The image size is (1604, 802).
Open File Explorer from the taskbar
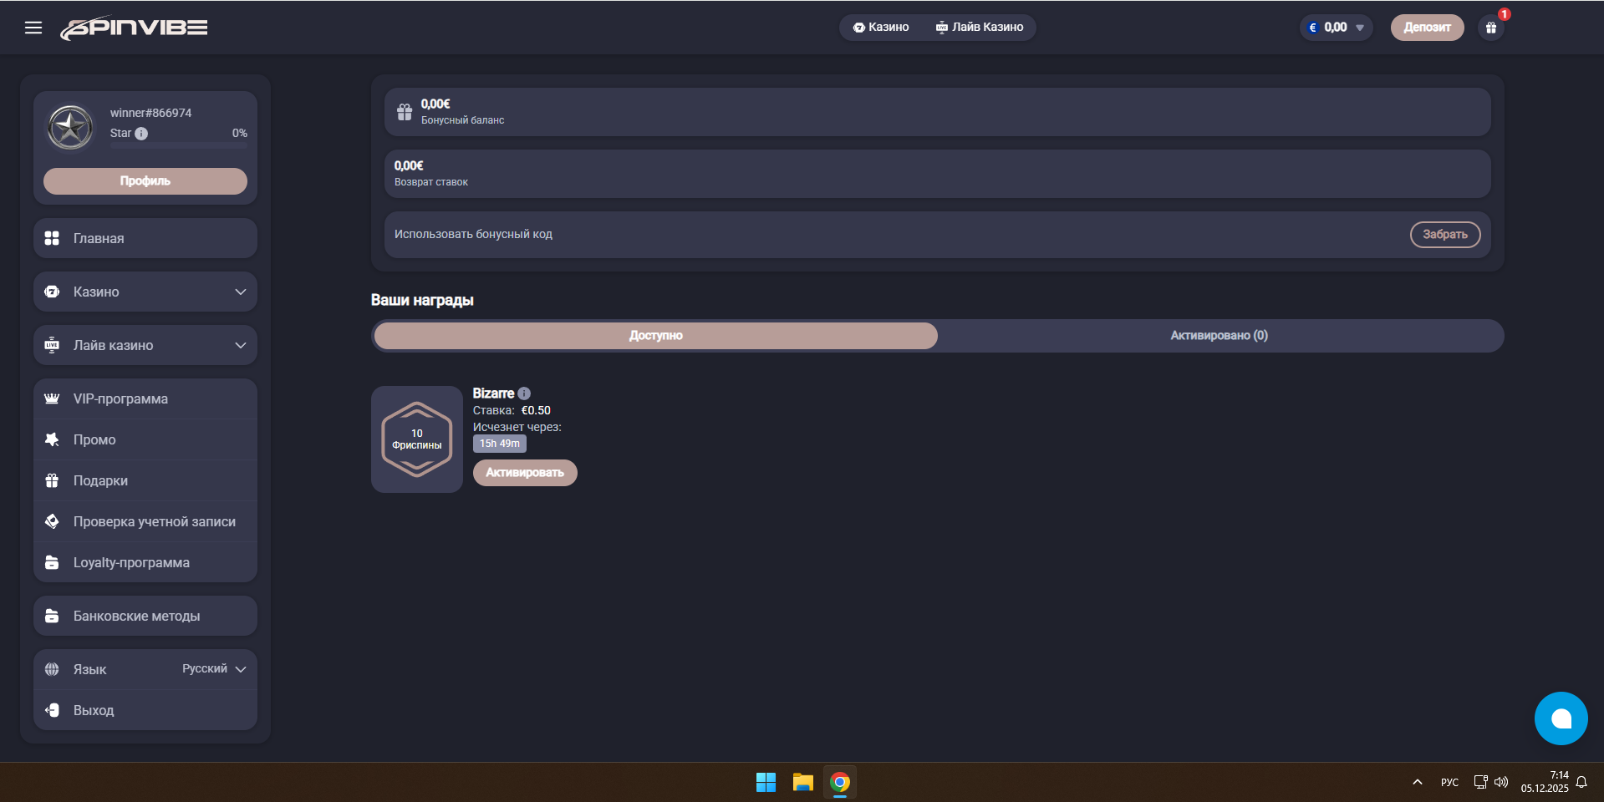[x=802, y=782]
